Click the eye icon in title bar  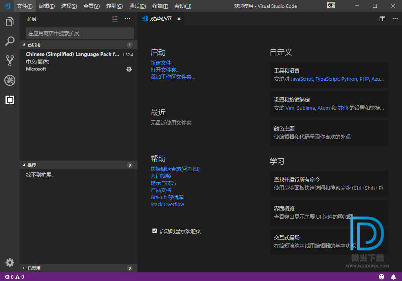pyautogui.click(x=331, y=5)
